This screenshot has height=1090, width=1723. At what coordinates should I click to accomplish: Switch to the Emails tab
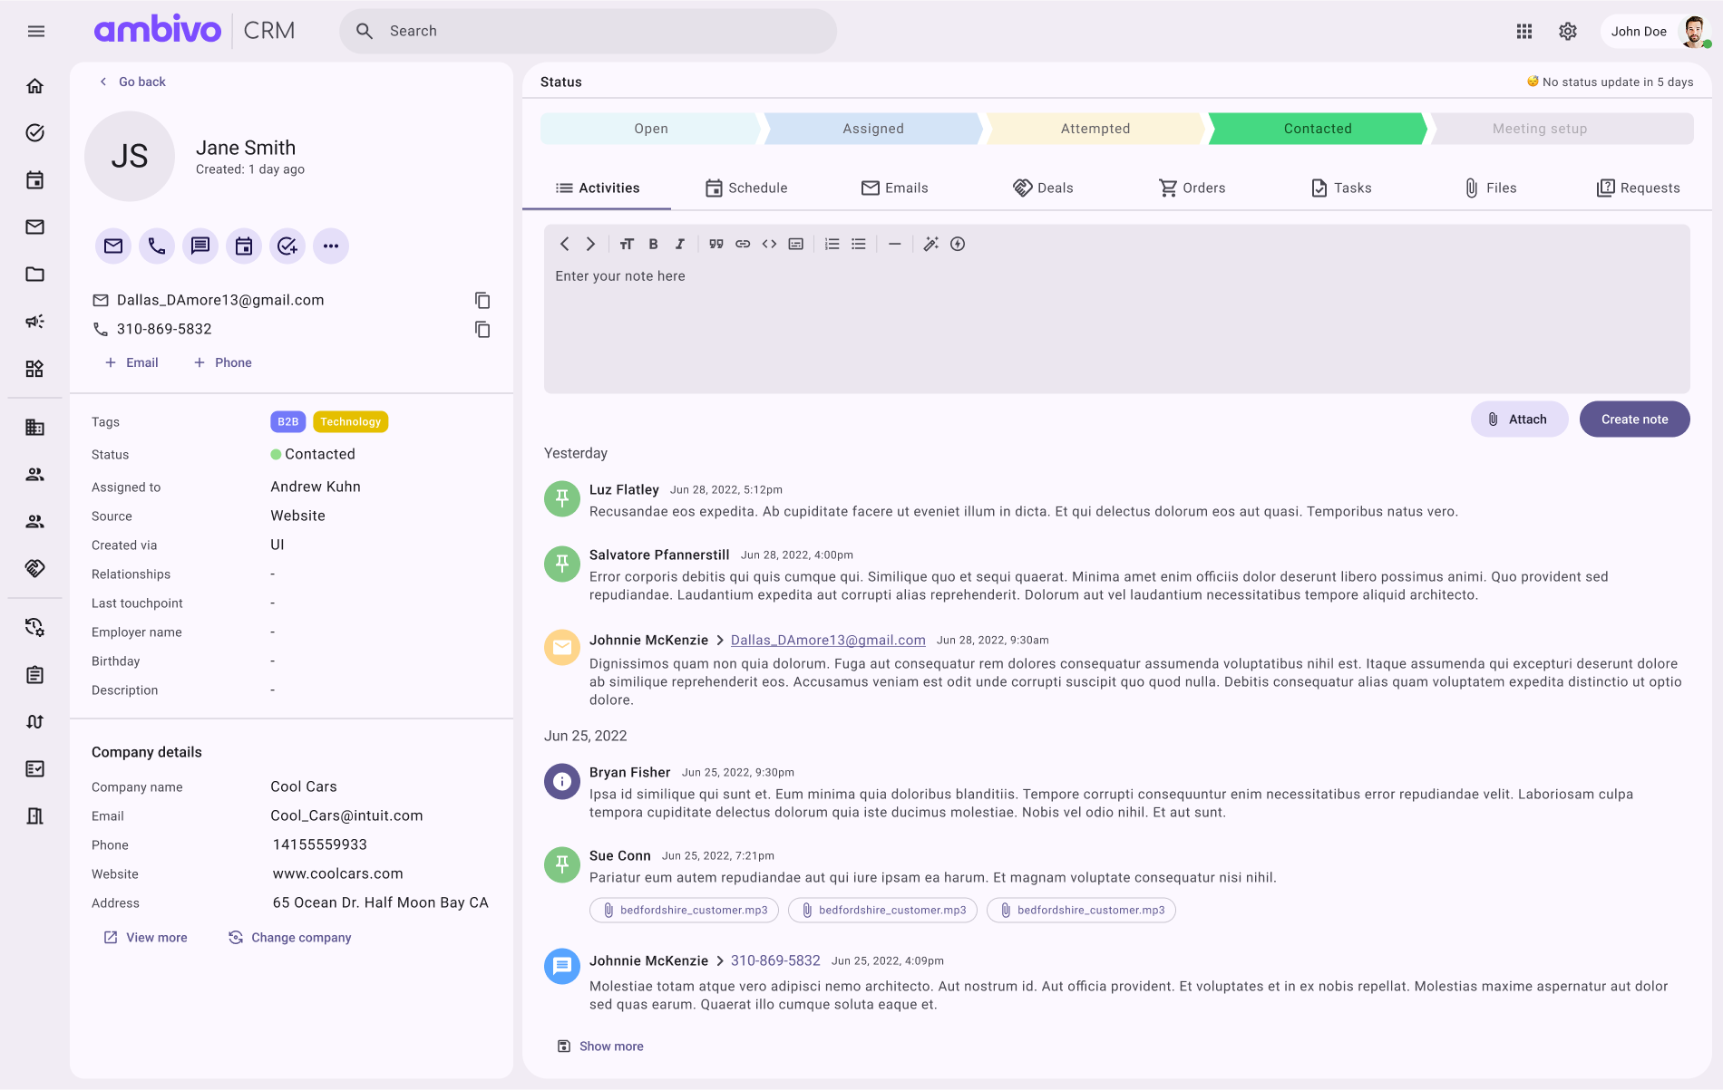896,188
